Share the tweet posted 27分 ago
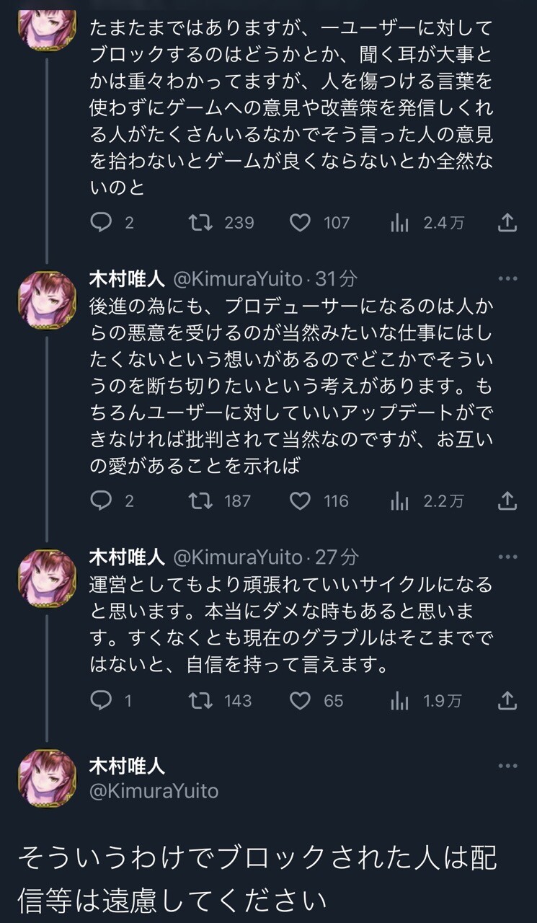 (507, 700)
